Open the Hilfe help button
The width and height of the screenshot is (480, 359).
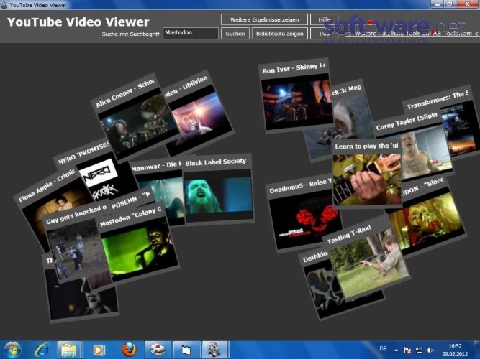click(x=324, y=19)
